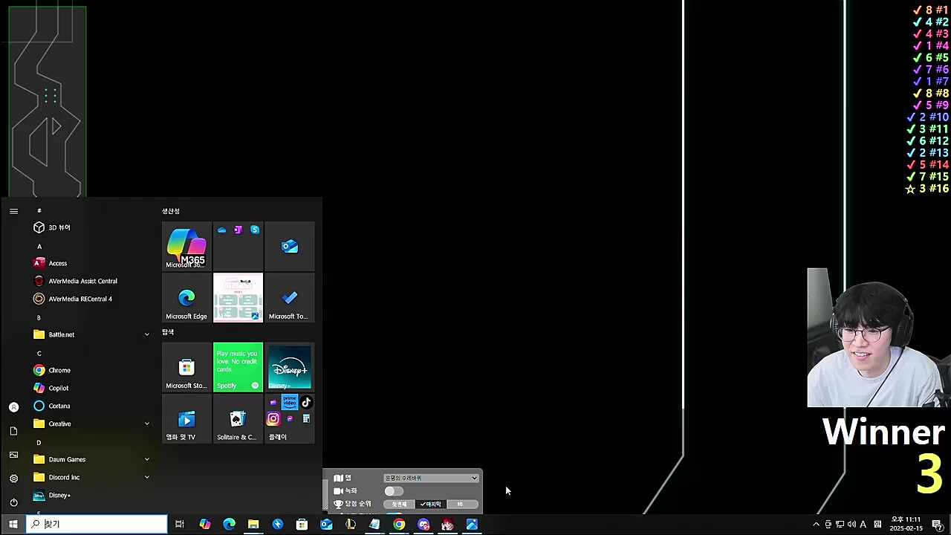Screen dimensions: 951x535
Task: Toggle the recording switch in the small panel
Action: coord(394,491)
